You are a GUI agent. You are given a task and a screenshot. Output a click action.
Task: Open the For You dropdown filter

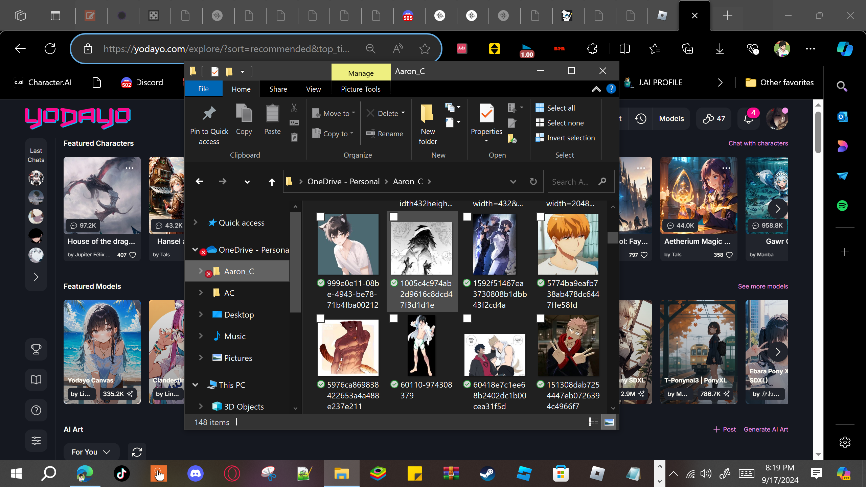tap(91, 452)
